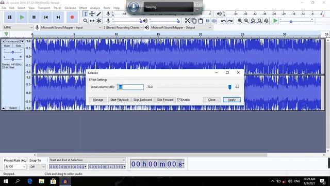This screenshot has width=330, height=186.
Task: Click the playback meter speaker icon
Action: tap(219, 14)
